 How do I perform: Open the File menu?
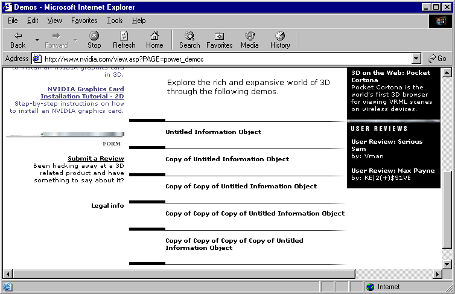coord(13,21)
